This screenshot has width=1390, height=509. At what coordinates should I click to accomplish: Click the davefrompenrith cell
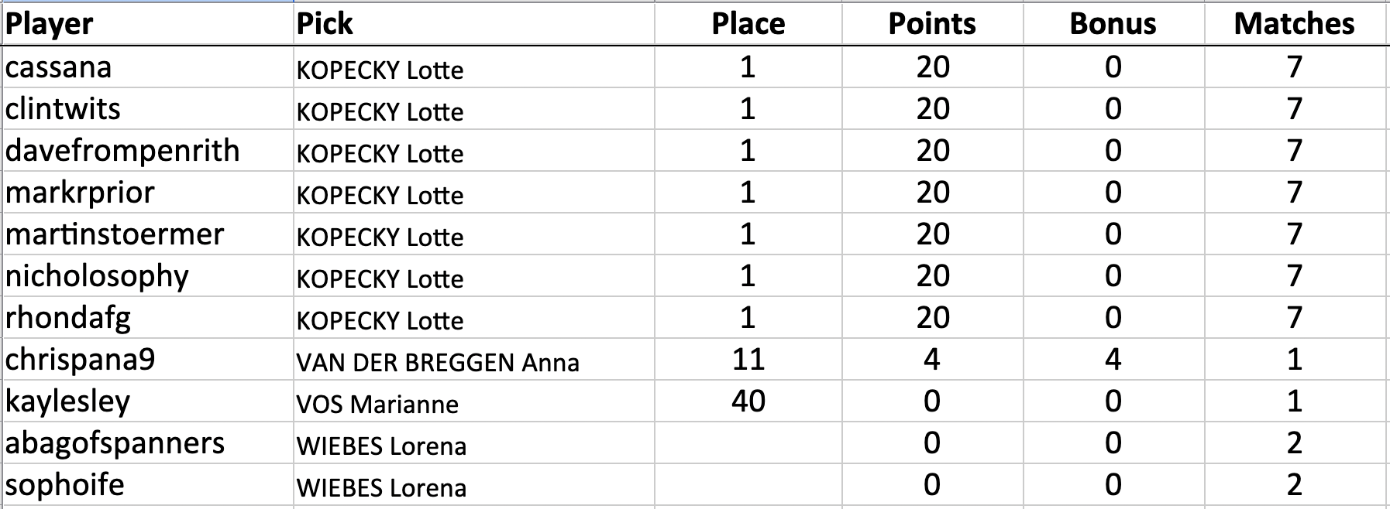[x=147, y=151]
